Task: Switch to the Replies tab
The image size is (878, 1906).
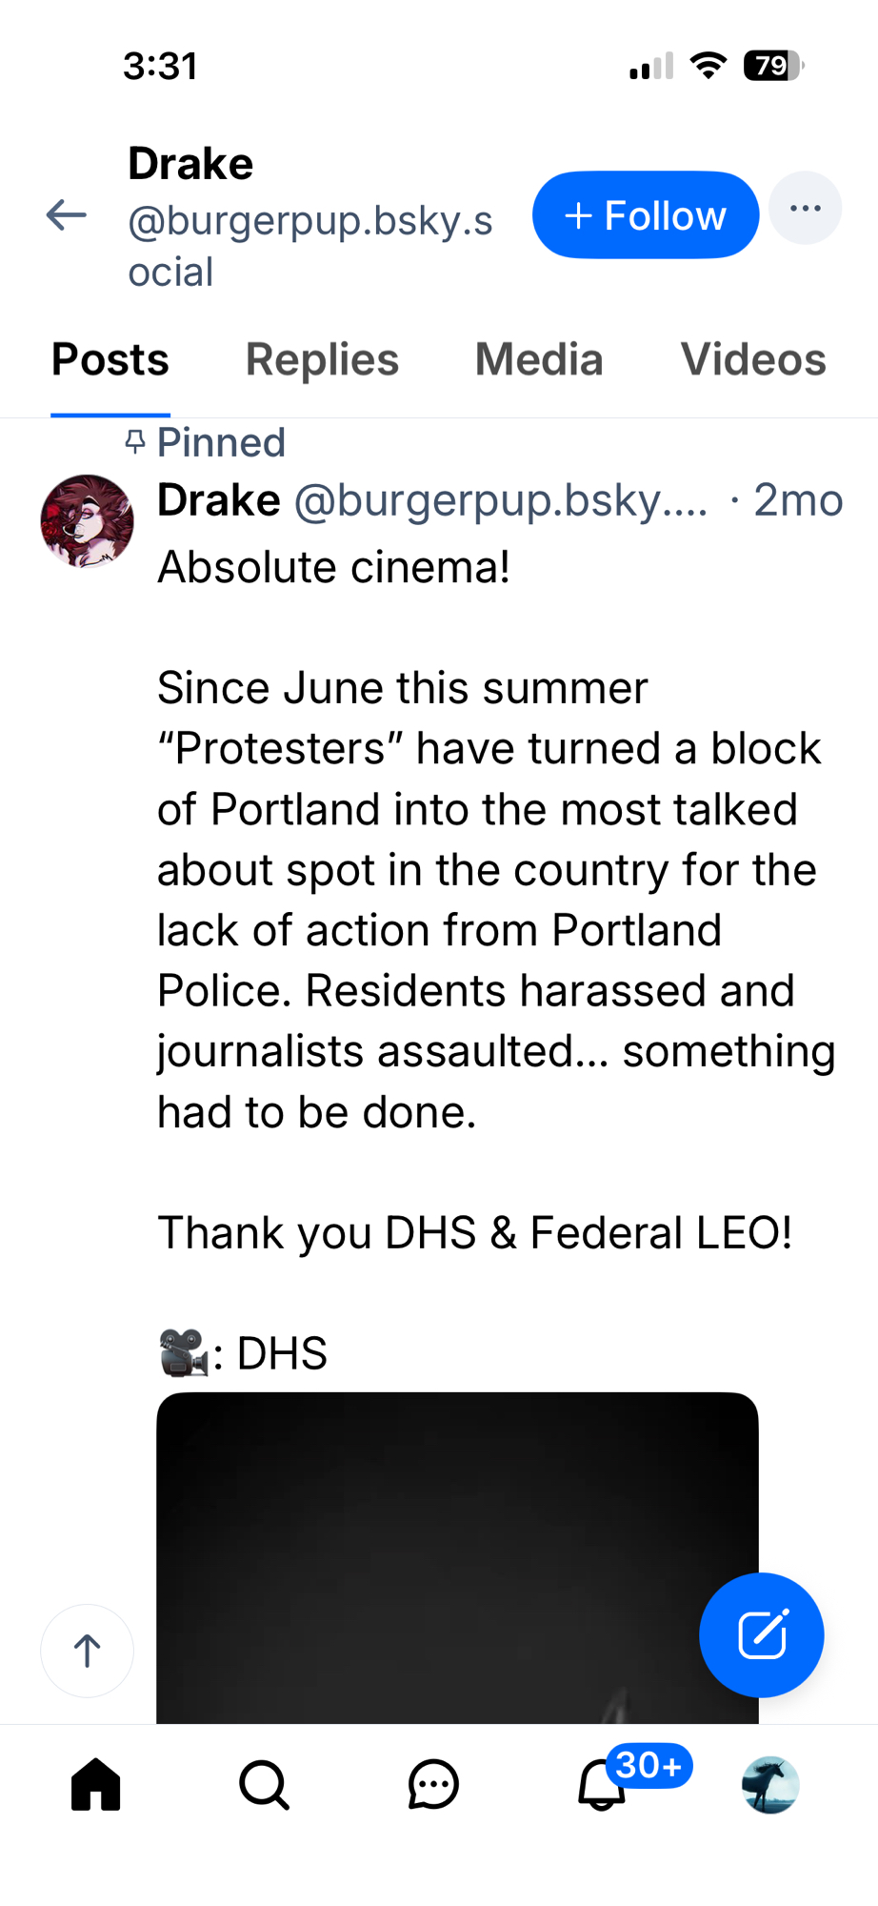Action: click(x=322, y=360)
